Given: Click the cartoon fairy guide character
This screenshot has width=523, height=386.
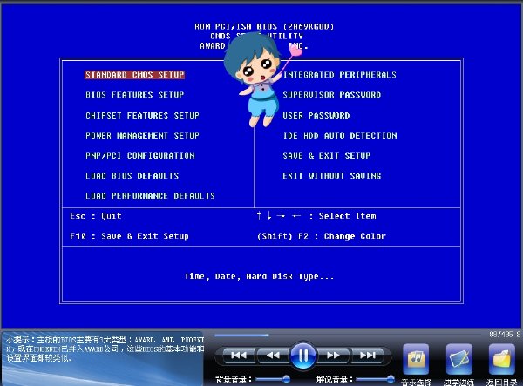Looking at the screenshot, I should point(260,80).
